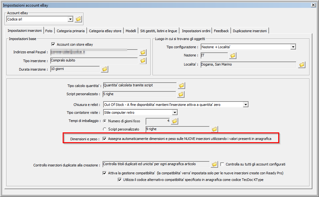Expand Tipo contatore visite dropdown

pyautogui.click(x=175, y=112)
